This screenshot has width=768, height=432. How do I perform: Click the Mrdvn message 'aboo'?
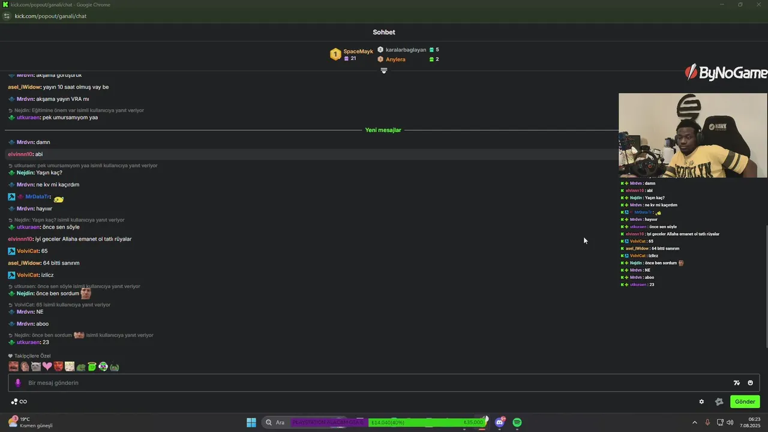click(42, 324)
